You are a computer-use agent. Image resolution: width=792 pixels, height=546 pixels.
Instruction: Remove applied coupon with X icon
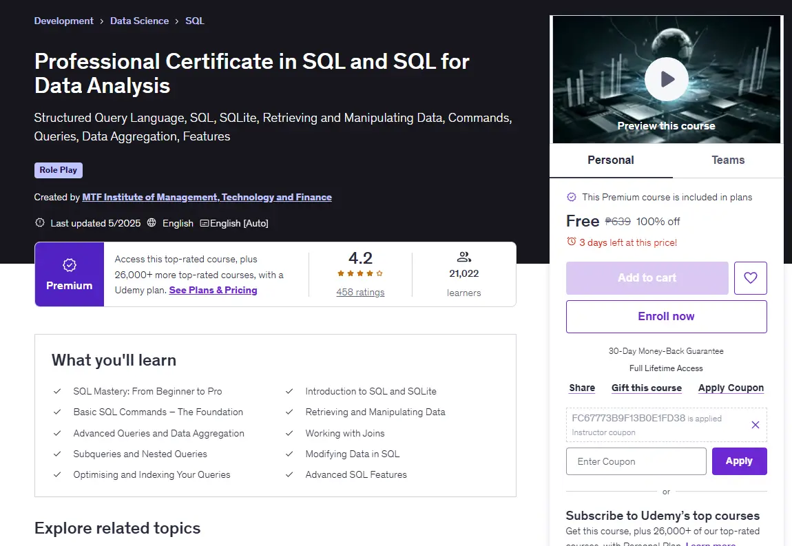point(755,425)
